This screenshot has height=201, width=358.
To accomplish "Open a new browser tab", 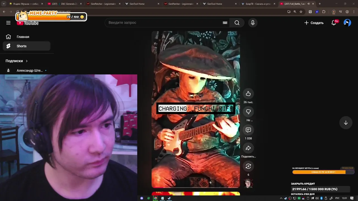I will pyautogui.click(x=320, y=4).
